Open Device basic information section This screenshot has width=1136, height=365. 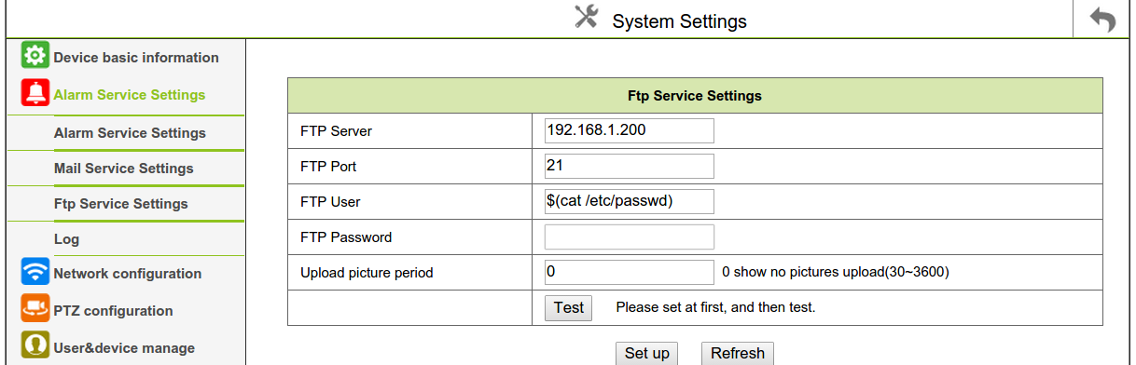(x=136, y=58)
